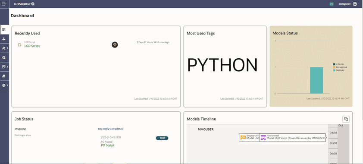
Task: Expand the tools sidebar entry chevron
Action: (x=7, y=48)
